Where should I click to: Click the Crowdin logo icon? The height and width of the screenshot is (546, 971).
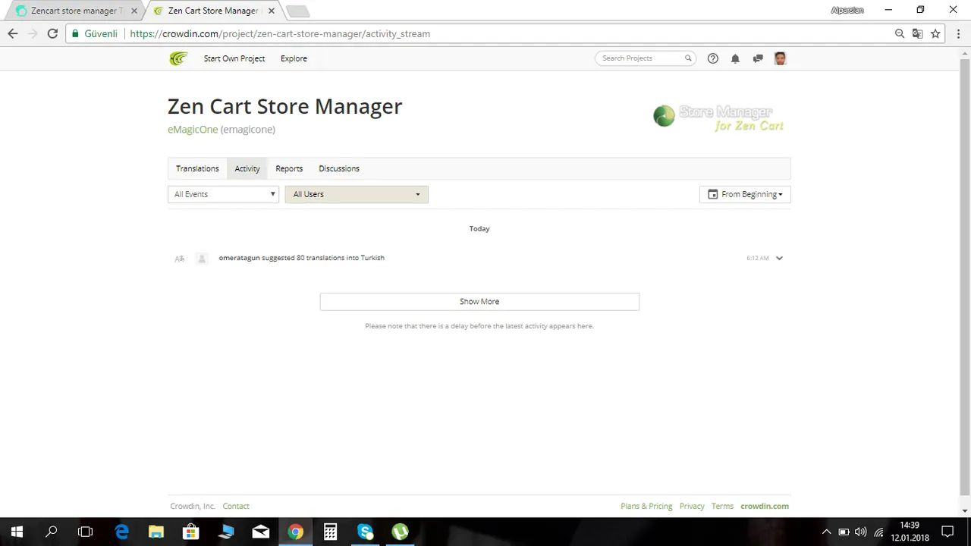(178, 58)
